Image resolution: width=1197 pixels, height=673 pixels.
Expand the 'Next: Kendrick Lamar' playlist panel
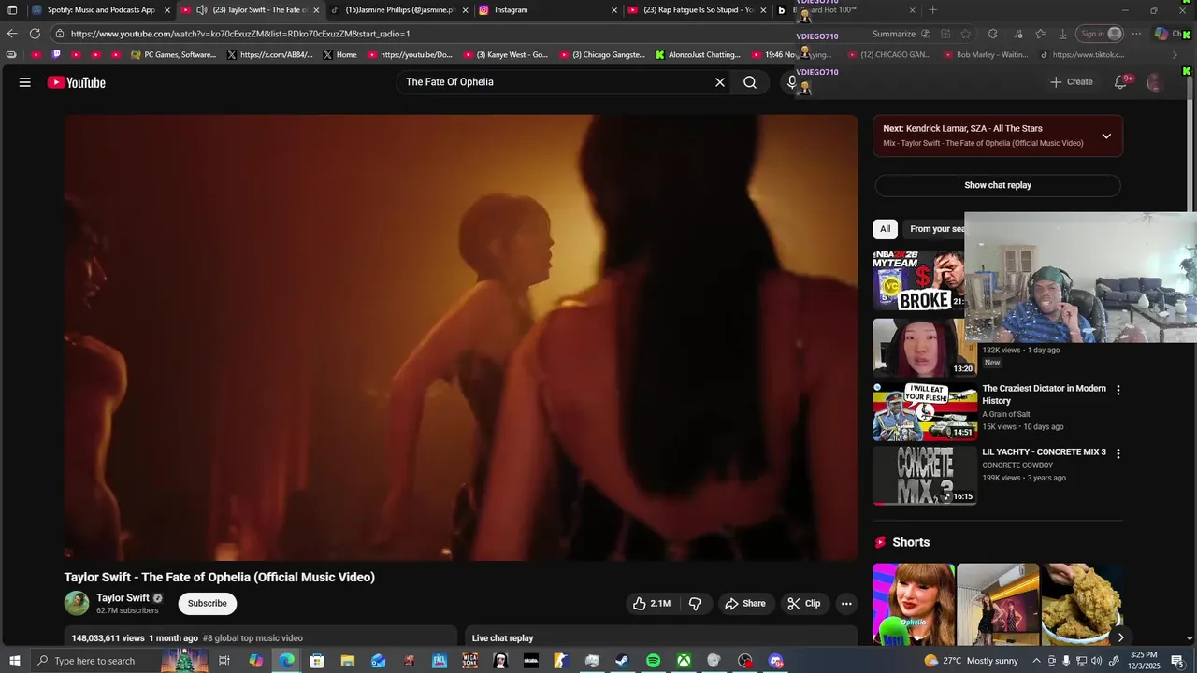pos(1106,136)
